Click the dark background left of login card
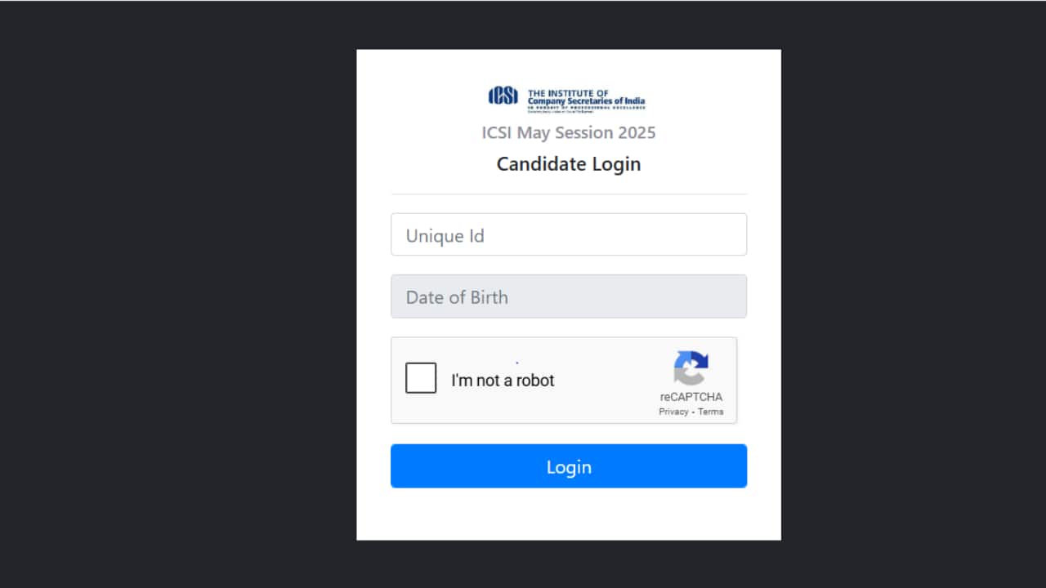Image resolution: width=1046 pixels, height=588 pixels. click(x=178, y=294)
